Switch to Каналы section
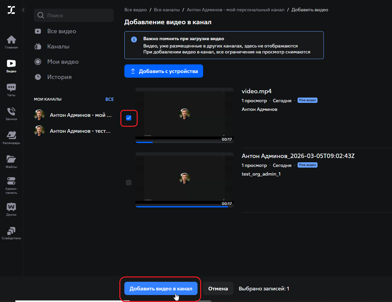This screenshot has height=302, width=392. pyautogui.click(x=58, y=46)
